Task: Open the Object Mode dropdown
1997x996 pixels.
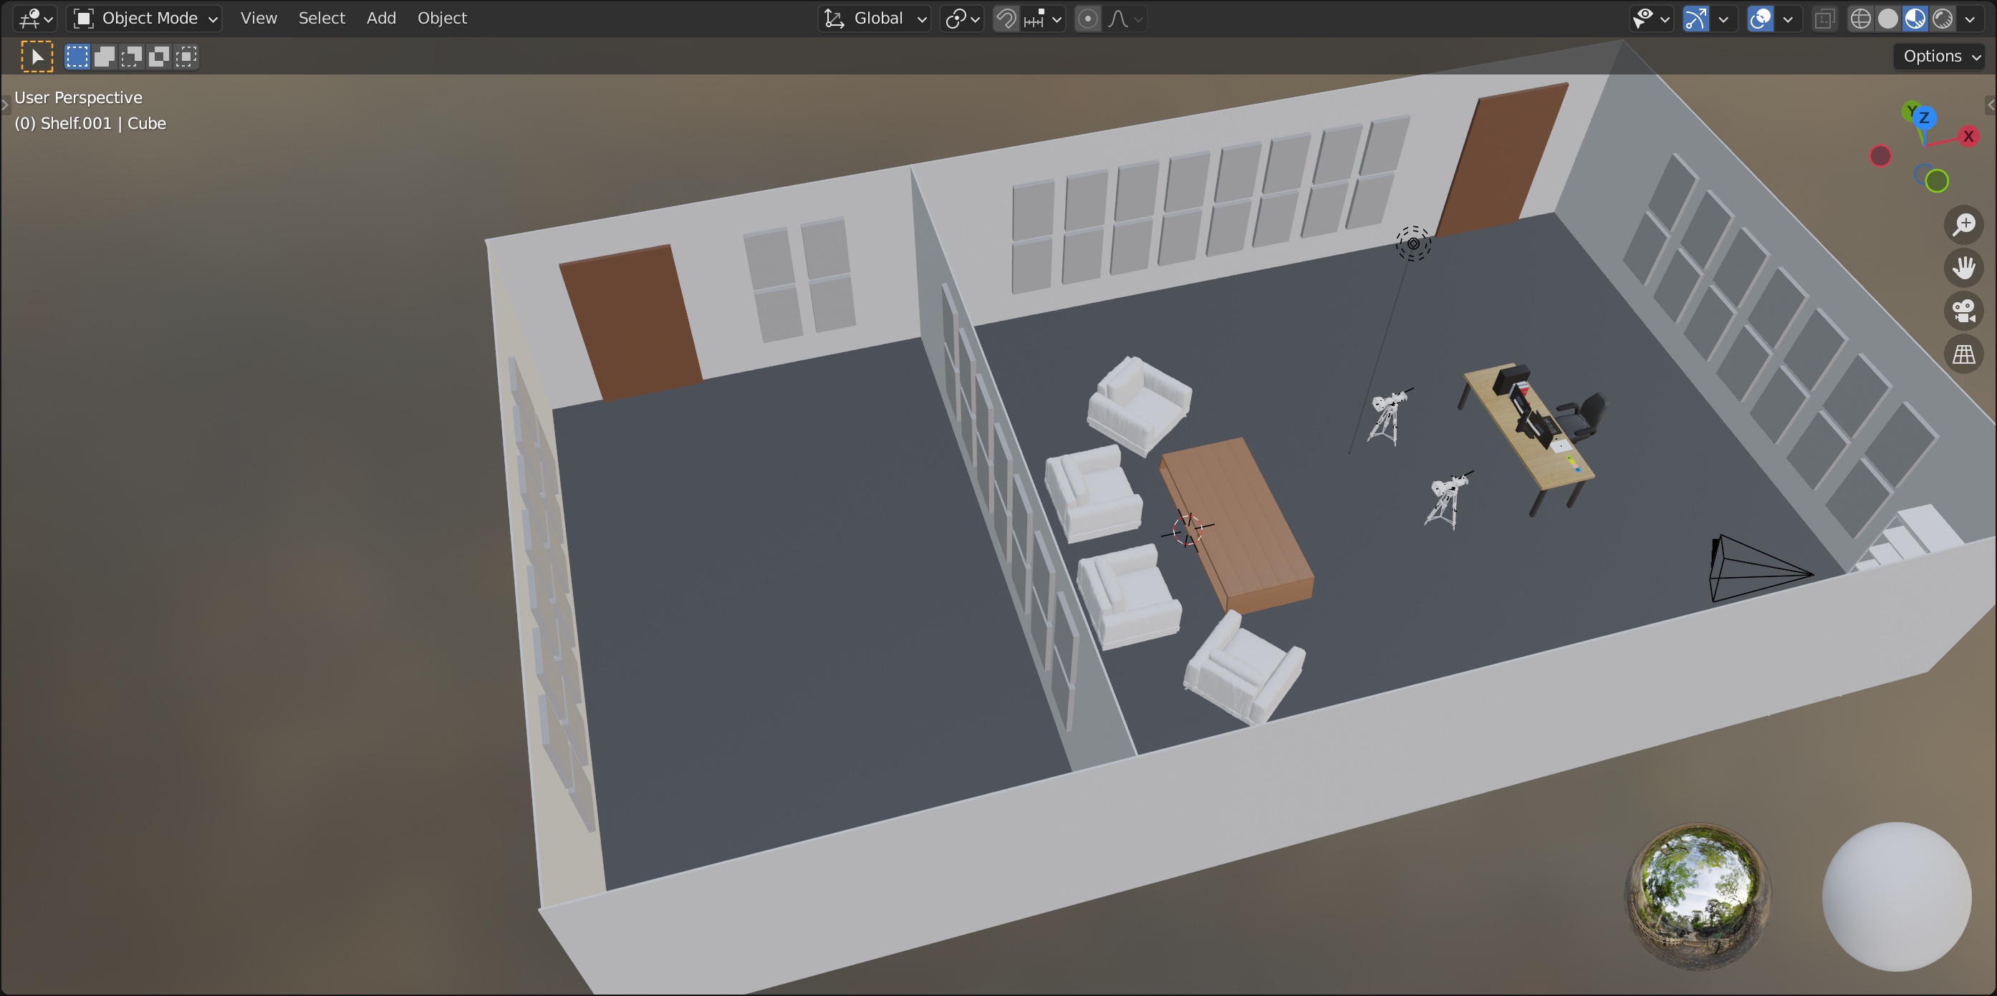Action: click(145, 19)
